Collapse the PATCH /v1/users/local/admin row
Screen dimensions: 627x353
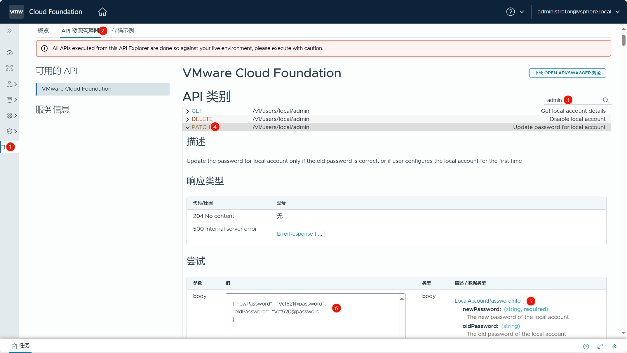pos(396,127)
